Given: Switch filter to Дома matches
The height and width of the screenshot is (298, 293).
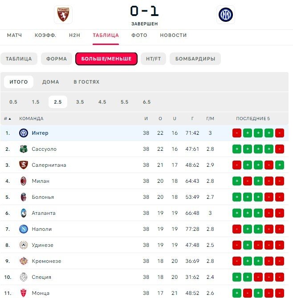Looking at the screenshot, I should pyautogui.click(x=51, y=82).
